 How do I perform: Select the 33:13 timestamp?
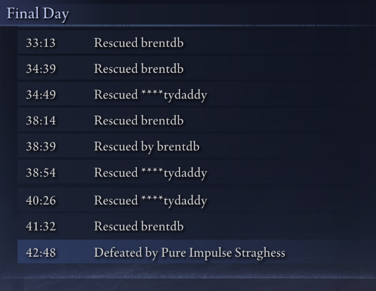tap(41, 43)
